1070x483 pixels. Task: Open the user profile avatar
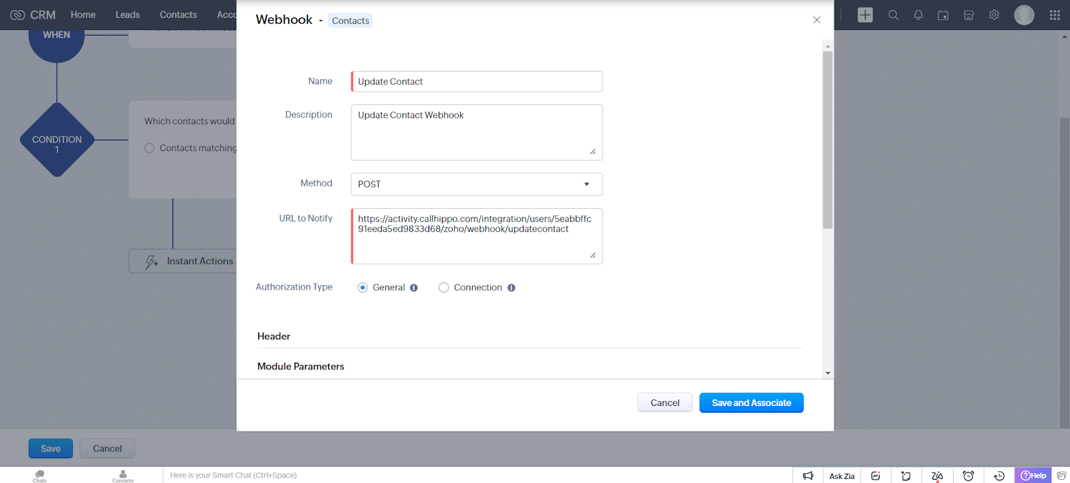coord(1024,15)
